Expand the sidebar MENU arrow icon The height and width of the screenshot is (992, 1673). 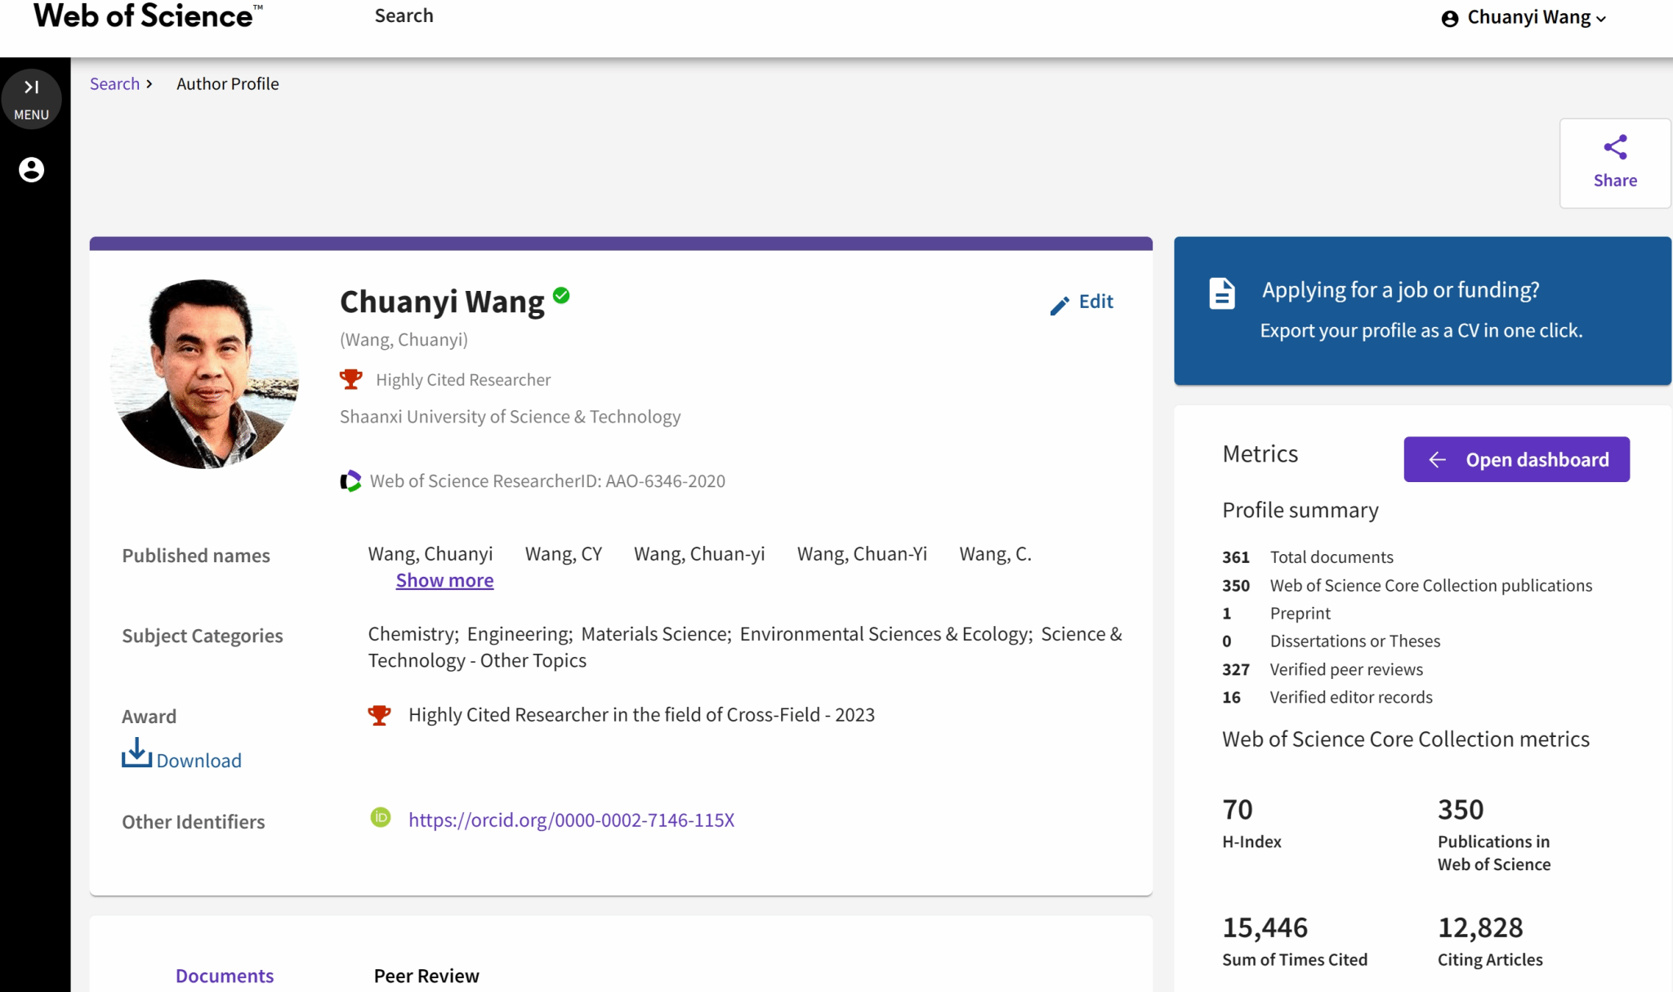tap(31, 87)
